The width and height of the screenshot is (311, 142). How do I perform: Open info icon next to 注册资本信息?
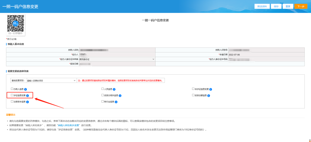pyautogui.click(x=28, y=102)
